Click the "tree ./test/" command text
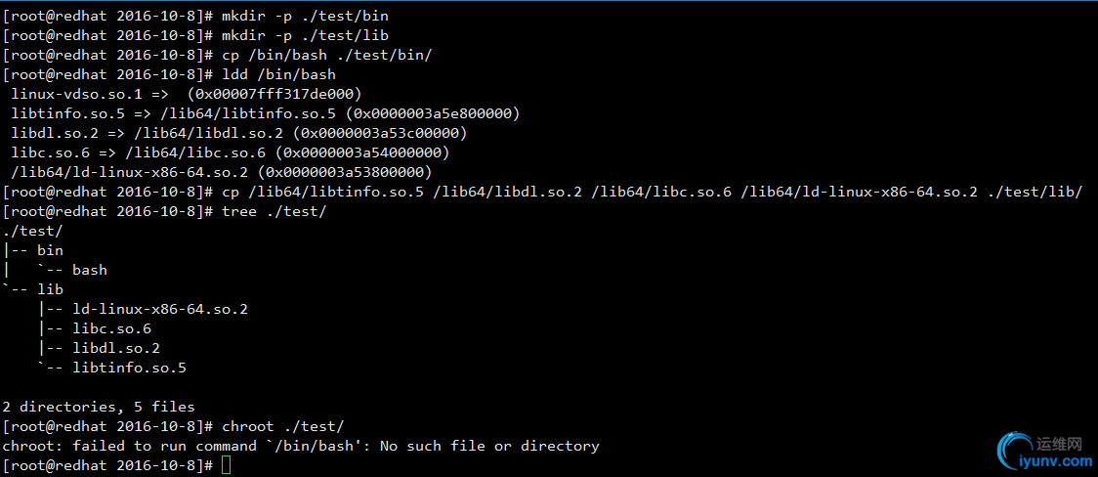 [274, 211]
